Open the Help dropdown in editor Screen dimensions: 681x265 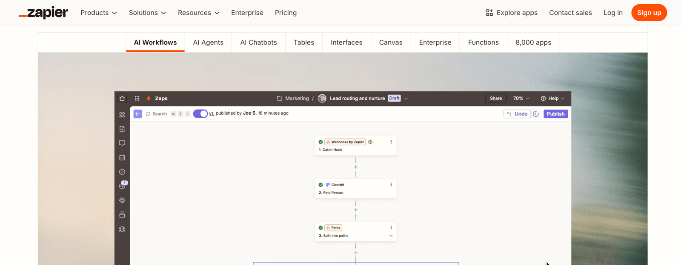point(552,99)
